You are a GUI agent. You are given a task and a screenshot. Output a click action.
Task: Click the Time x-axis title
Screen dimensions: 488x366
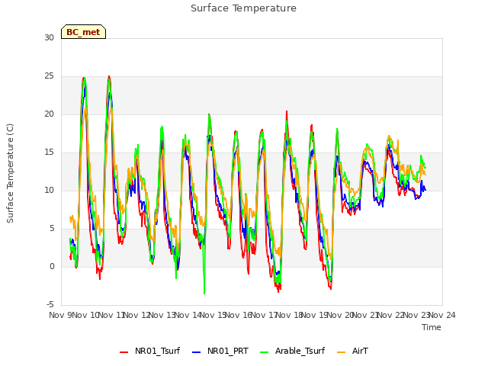point(432,327)
